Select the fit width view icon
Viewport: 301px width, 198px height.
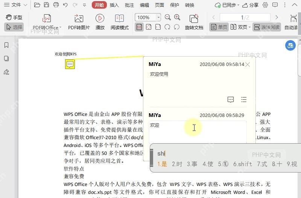coord(158,27)
